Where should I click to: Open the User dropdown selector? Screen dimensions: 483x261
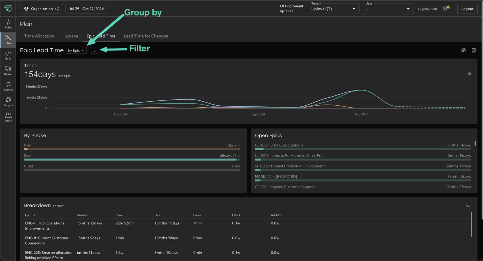[x=387, y=9]
